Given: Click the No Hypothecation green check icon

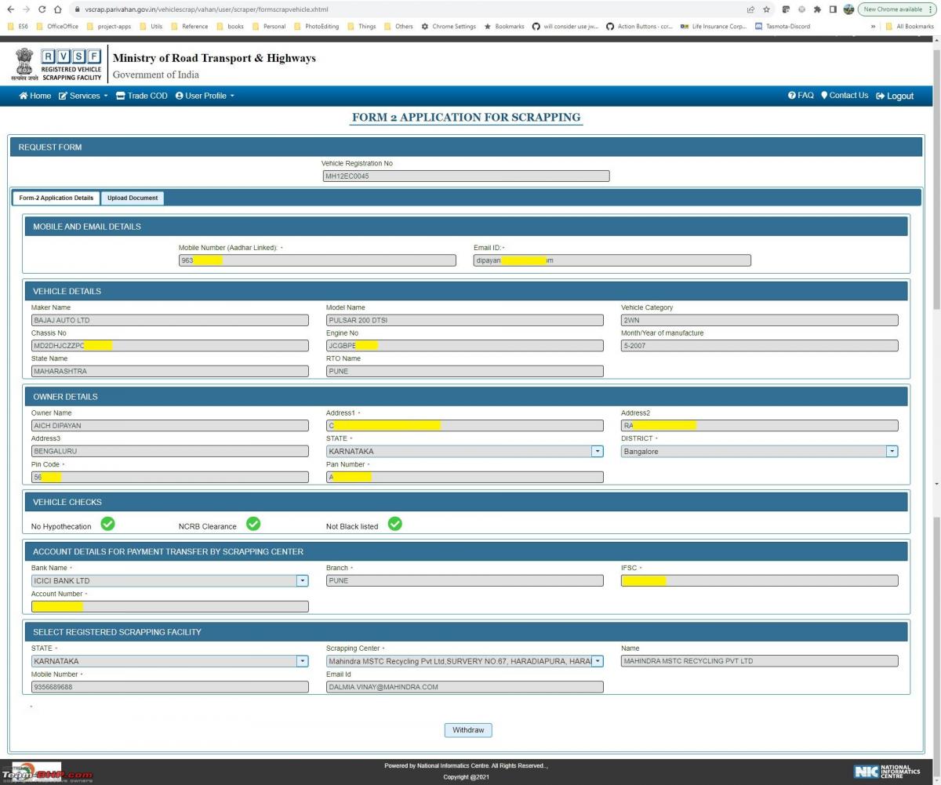Looking at the screenshot, I should click(107, 524).
